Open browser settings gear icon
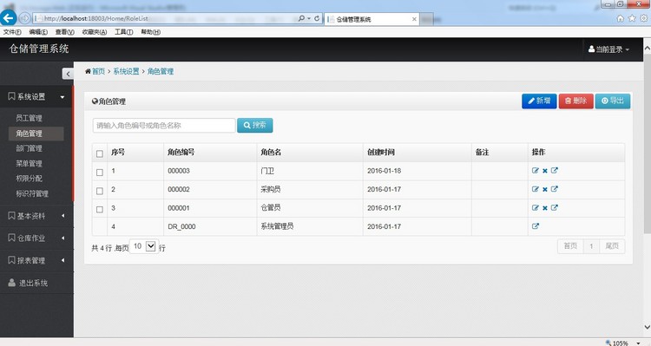The width and height of the screenshot is (651, 346). (643, 18)
